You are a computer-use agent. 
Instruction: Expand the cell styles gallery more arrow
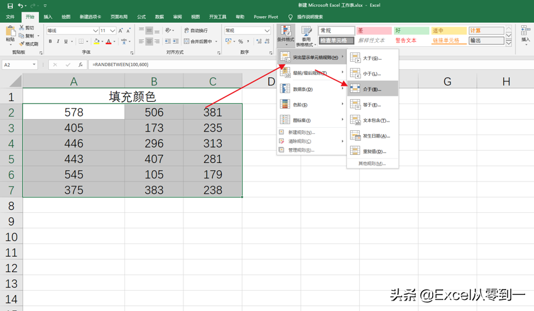point(509,43)
